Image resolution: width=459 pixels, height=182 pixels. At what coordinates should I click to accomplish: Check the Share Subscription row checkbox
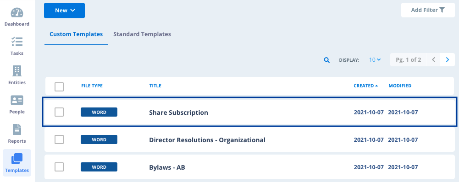pos(59,112)
